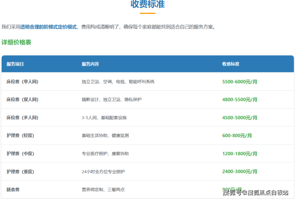Image resolution: width=295 pixels, height=199 pixels.
Task: Click the 24小时全方位专业照护 description
Action: [103, 172]
